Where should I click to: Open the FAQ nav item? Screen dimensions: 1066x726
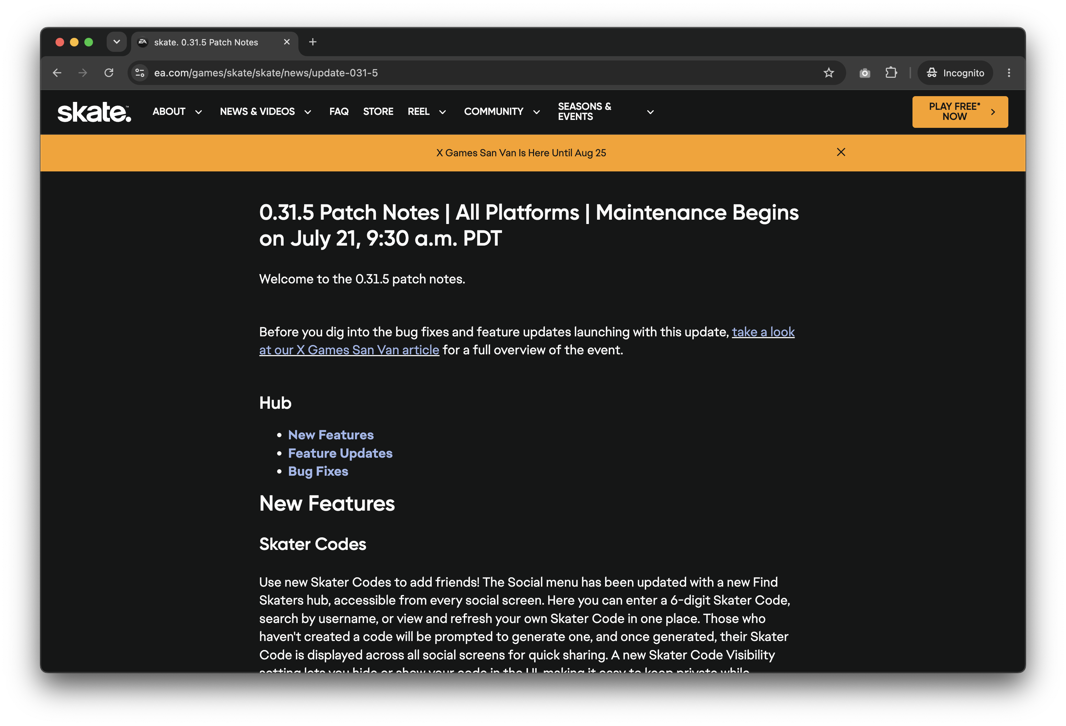tap(339, 112)
